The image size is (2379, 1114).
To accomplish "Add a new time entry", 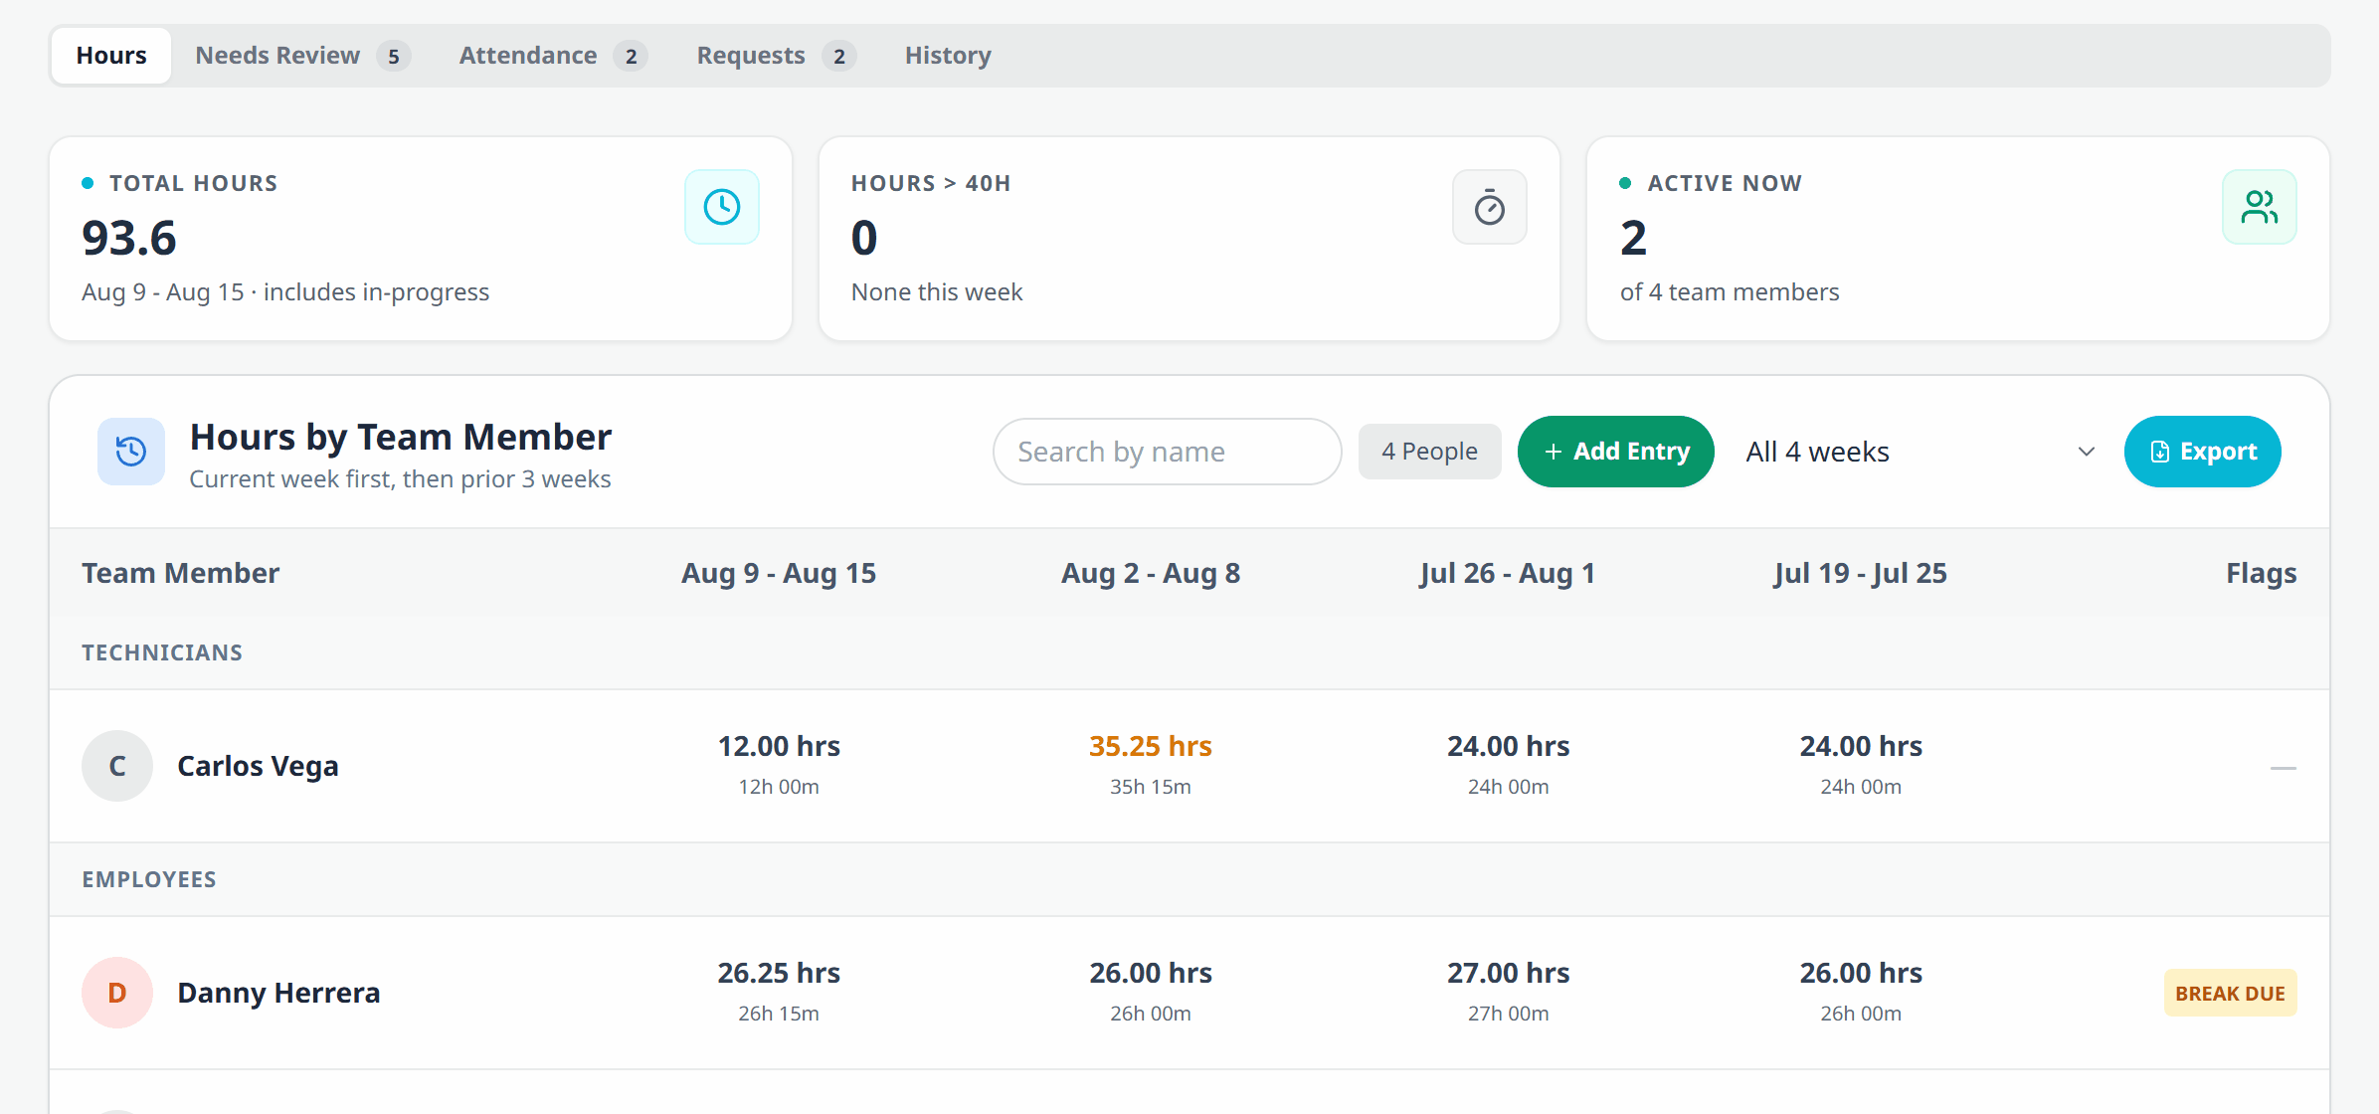I will [1616, 452].
